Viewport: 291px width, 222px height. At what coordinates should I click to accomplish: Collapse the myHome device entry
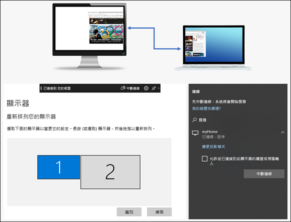283,132
